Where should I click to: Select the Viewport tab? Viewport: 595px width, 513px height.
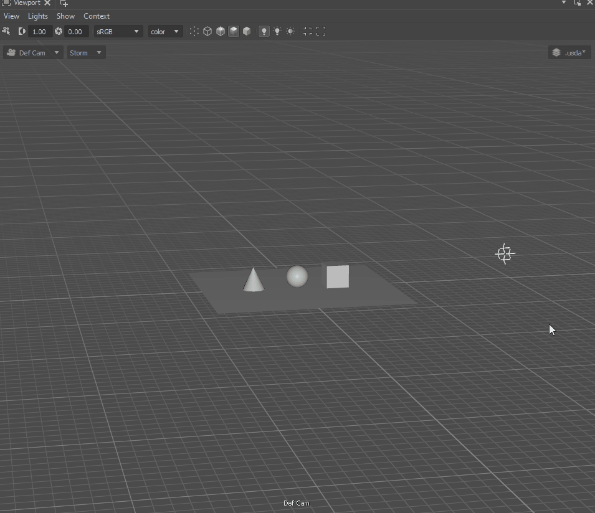[x=27, y=3]
